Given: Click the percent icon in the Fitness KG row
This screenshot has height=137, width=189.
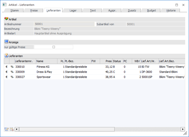Looking at the screenshot, I should 12,67.
